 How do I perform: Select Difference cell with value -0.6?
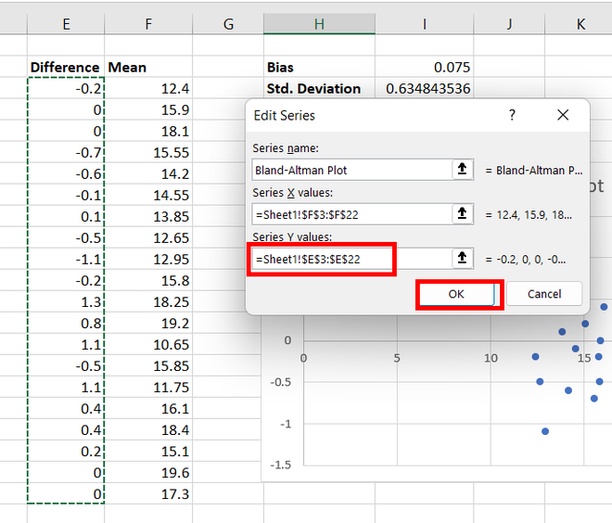[x=66, y=173]
